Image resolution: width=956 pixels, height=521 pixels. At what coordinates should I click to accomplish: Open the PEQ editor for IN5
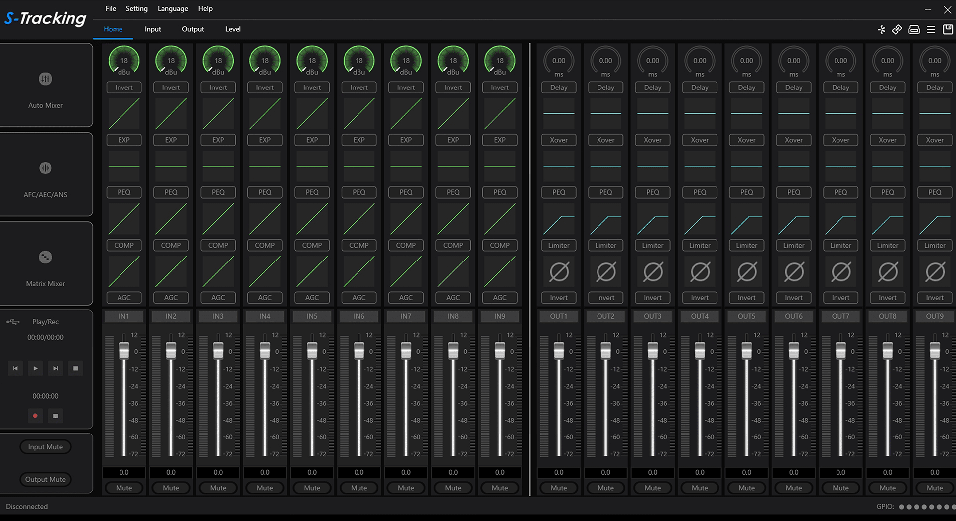[x=312, y=192]
